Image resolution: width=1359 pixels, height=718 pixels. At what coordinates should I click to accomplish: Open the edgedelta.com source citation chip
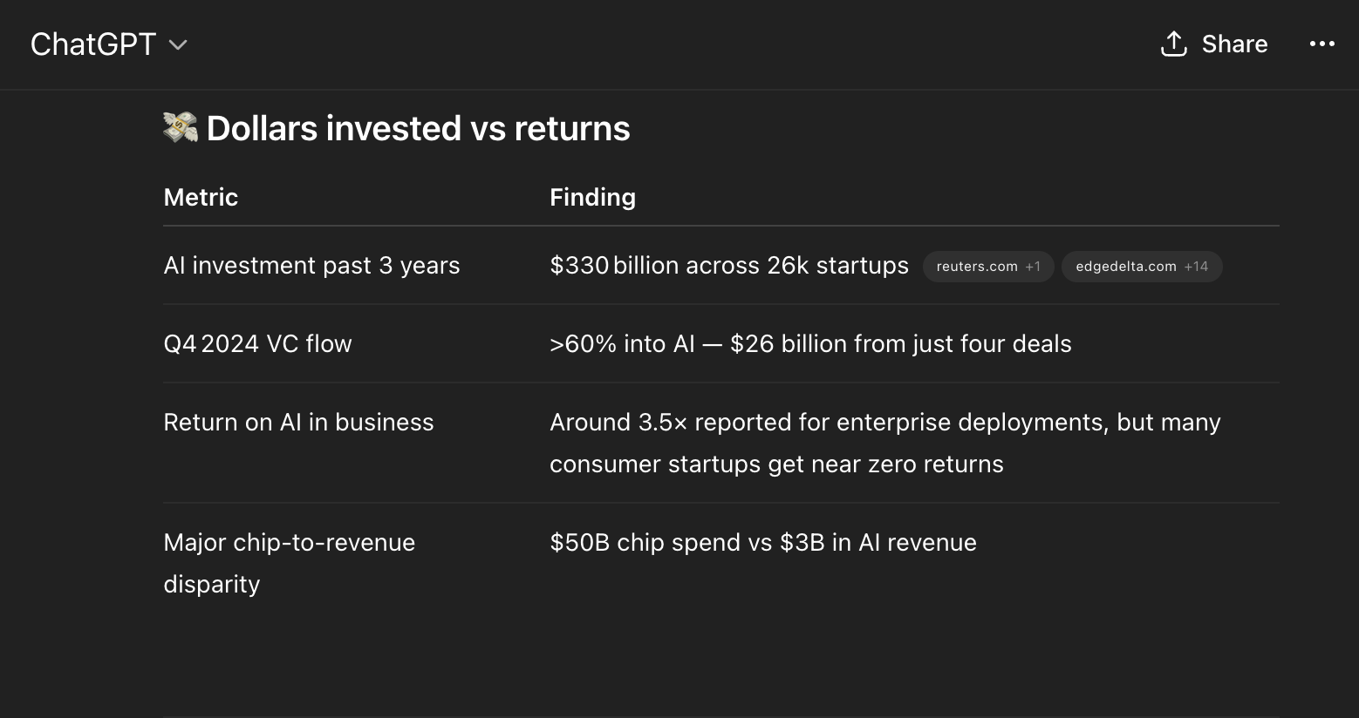1142,267
